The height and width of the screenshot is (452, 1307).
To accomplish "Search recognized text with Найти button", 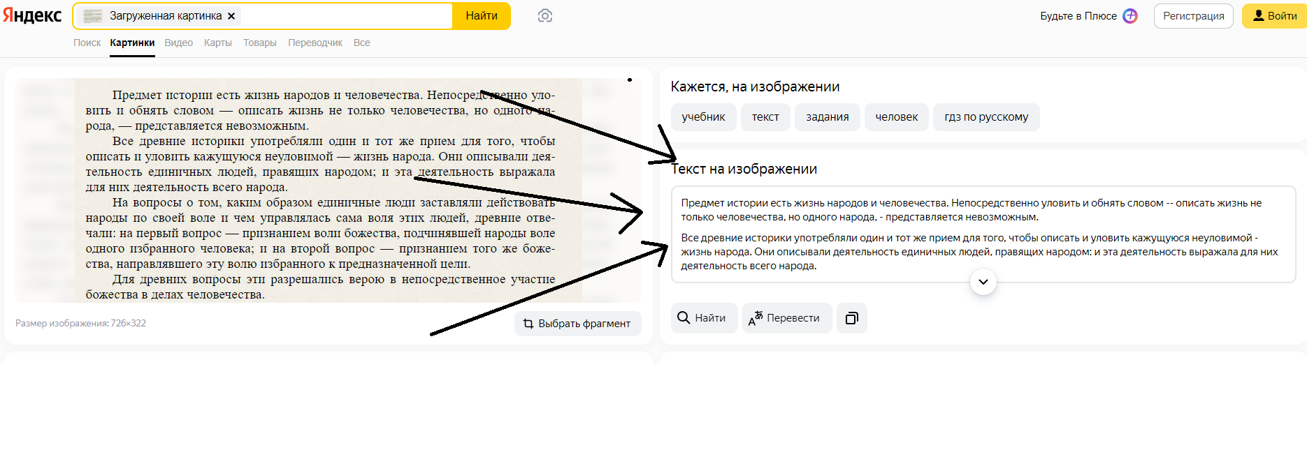I will pos(703,318).
